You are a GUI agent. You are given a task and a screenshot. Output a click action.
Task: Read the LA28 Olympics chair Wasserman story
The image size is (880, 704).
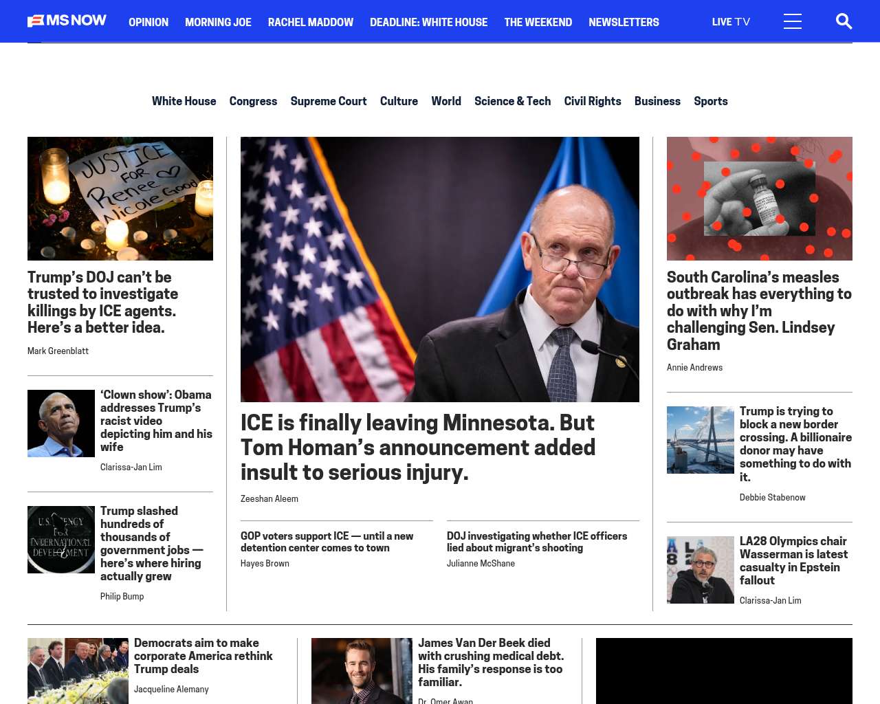click(x=793, y=560)
